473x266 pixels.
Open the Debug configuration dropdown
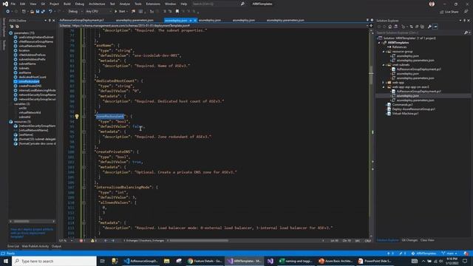(75, 12)
